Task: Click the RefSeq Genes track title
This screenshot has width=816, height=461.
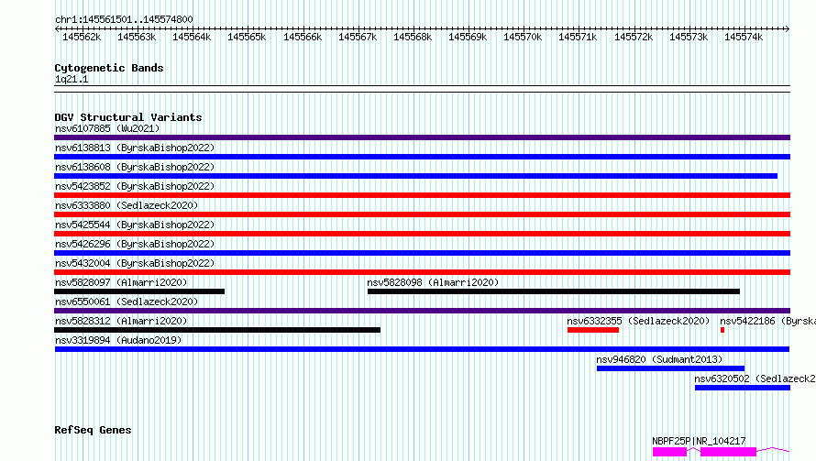Action: 93,431
